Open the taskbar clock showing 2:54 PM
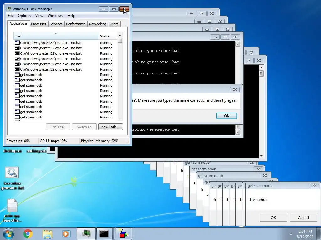Screen dimensions: 321x240 (305, 234)
